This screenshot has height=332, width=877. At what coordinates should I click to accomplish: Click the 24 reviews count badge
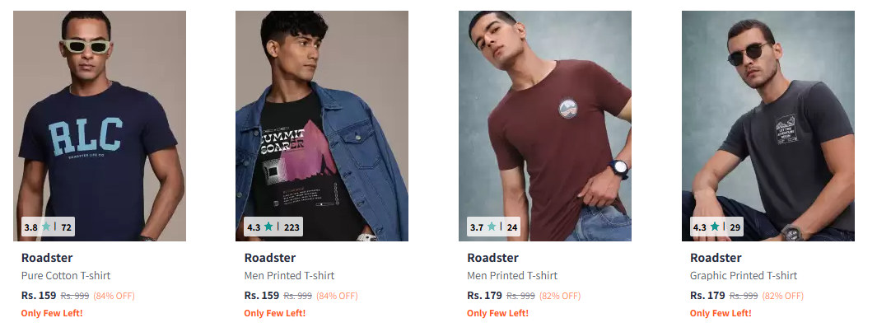(x=511, y=227)
